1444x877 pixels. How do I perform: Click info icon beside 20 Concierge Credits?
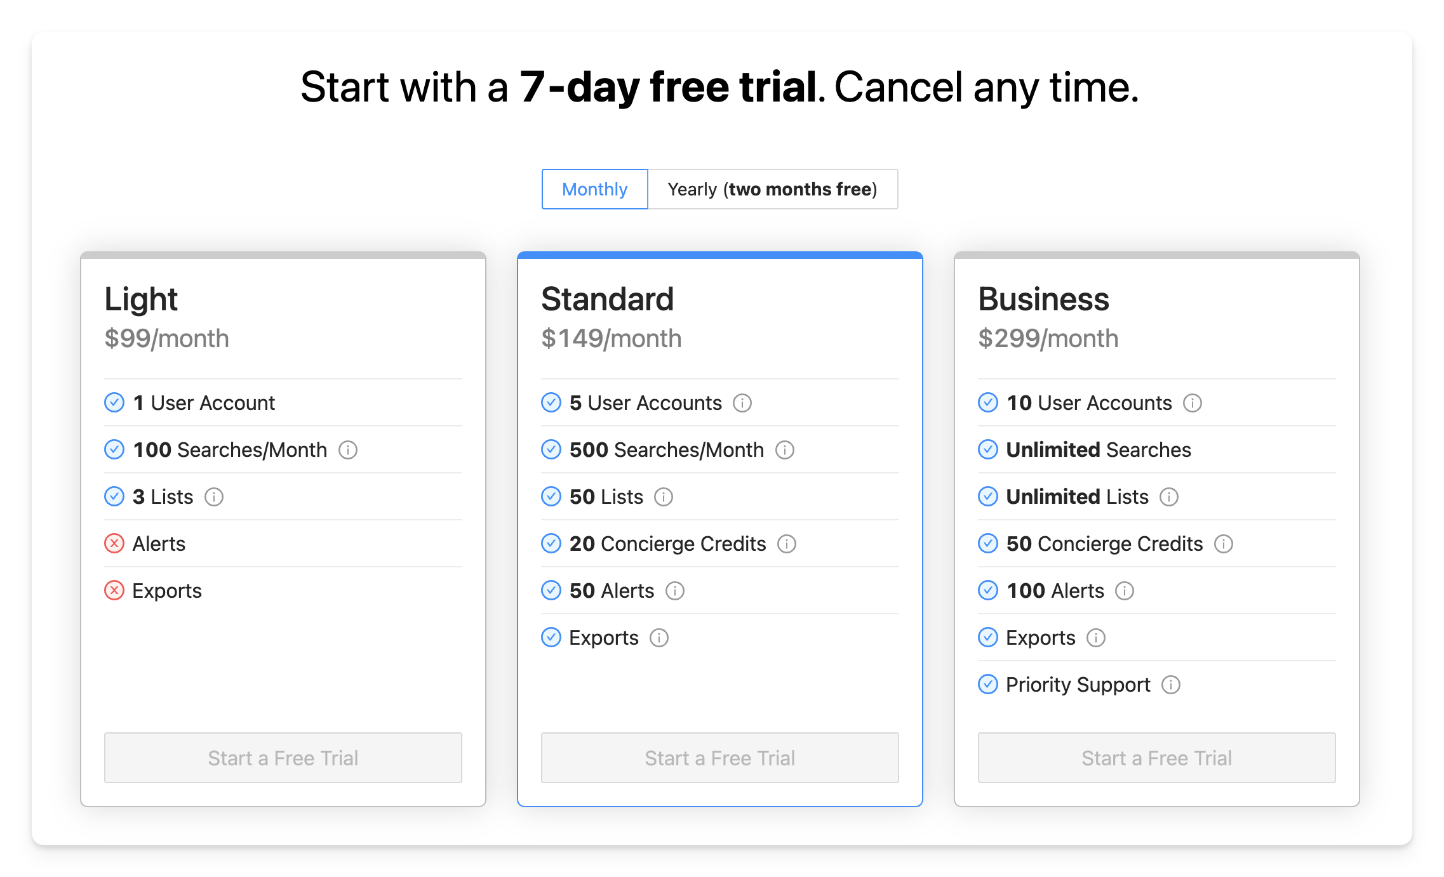(x=787, y=544)
